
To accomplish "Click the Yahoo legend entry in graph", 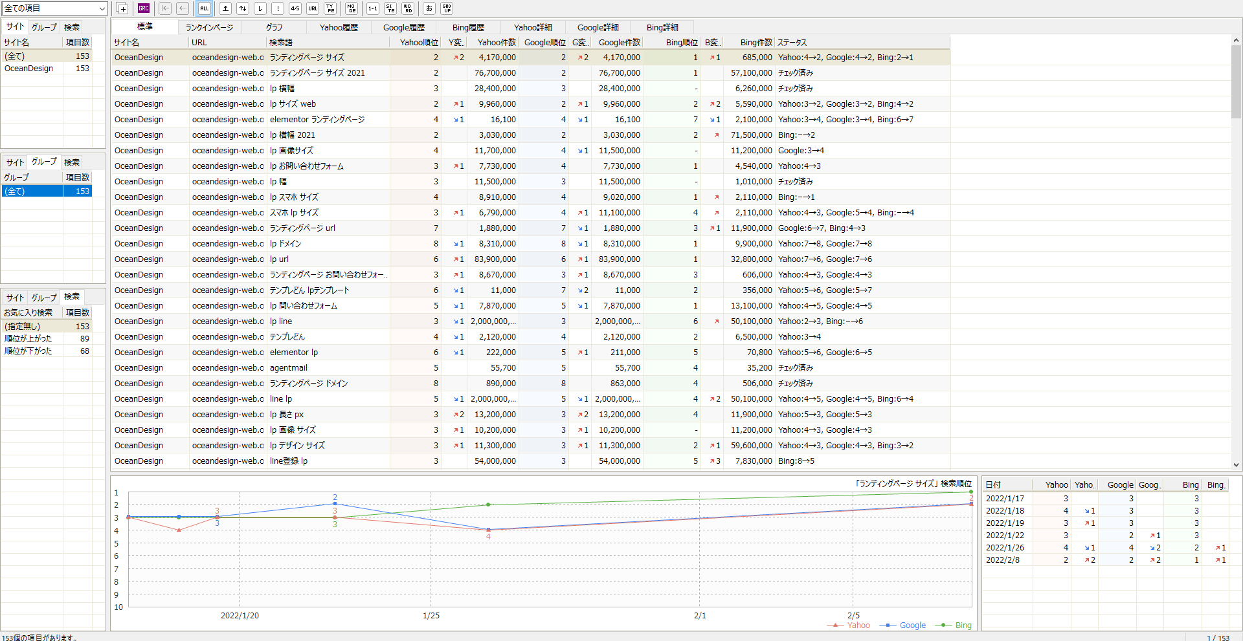I will [849, 625].
